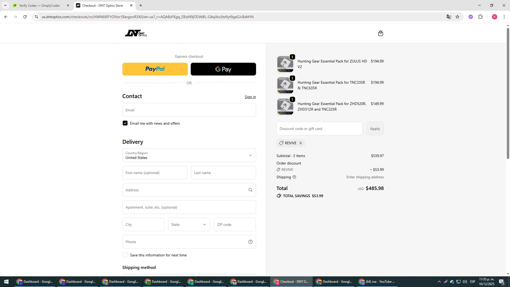
Task: Switch to Checkout DNT taskbar window
Action: tap(291, 282)
